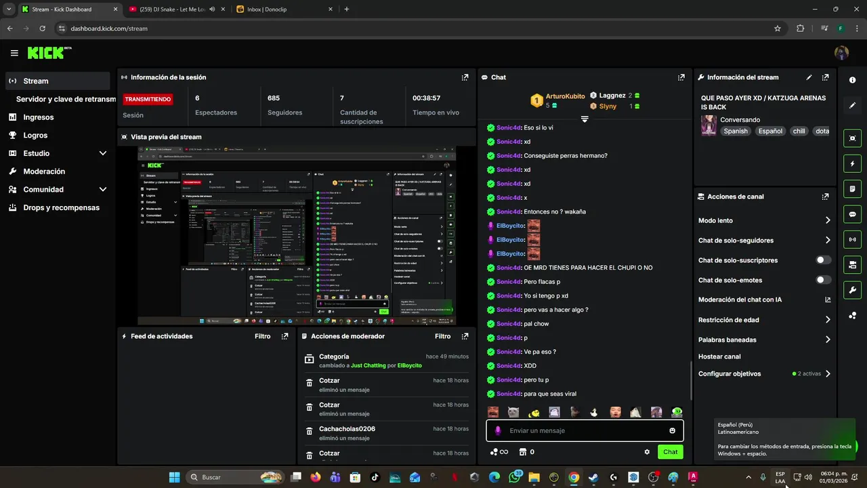Pop out the Feed de actividades panel
The image size is (867, 488).
(x=284, y=336)
